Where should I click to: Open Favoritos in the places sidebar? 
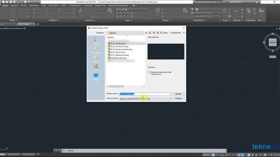[96, 59]
